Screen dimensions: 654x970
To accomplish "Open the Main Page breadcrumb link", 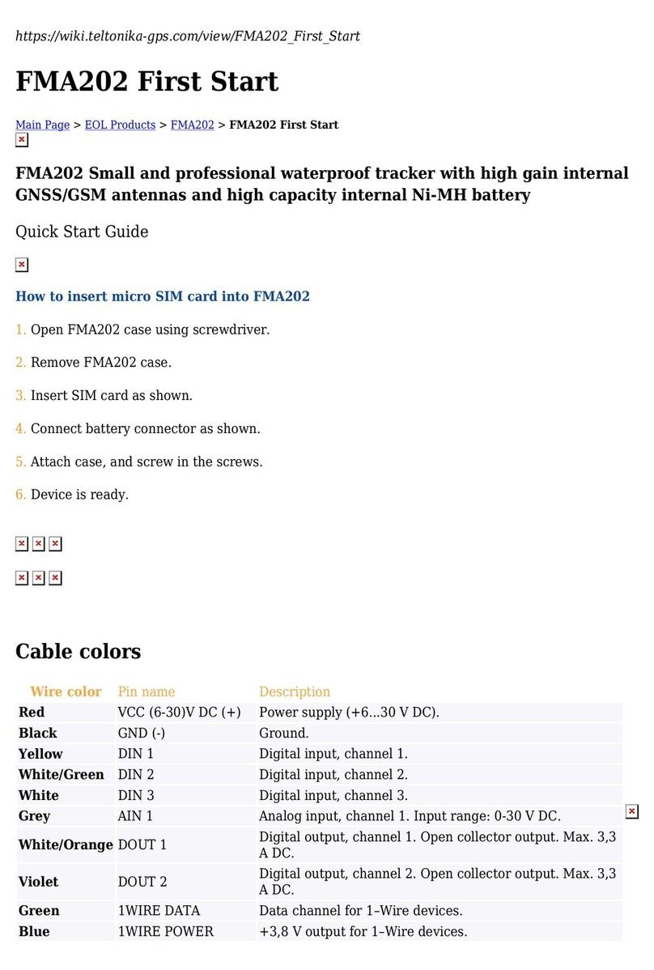I will pyautogui.click(x=43, y=125).
